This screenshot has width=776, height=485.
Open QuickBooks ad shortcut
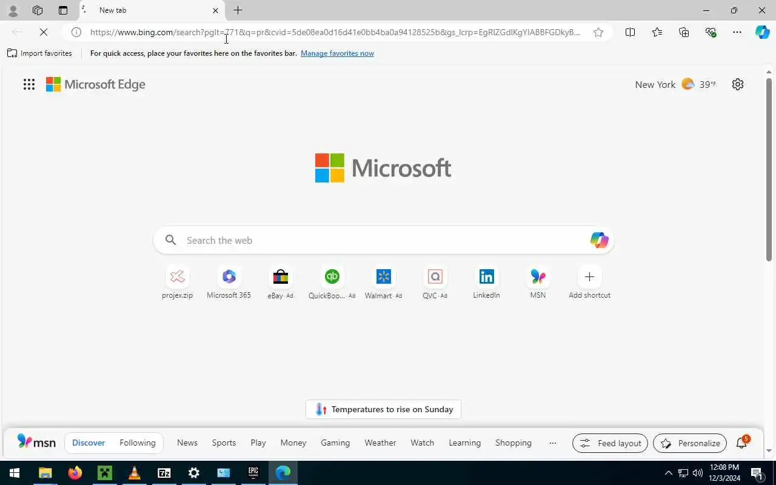point(332,283)
